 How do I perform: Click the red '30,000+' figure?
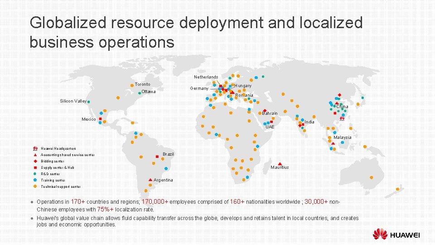coord(316,201)
